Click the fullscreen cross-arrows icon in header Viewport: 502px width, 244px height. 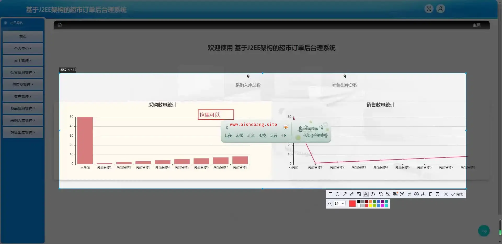tap(429, 9)
